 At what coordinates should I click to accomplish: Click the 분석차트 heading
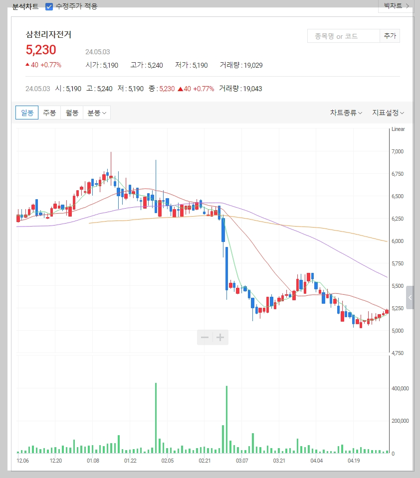[x=25, y=6]
